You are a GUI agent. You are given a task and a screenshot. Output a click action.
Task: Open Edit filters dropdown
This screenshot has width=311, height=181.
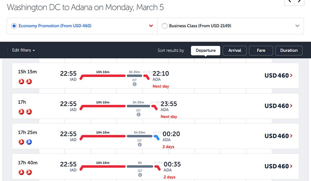tap(24, 50)
